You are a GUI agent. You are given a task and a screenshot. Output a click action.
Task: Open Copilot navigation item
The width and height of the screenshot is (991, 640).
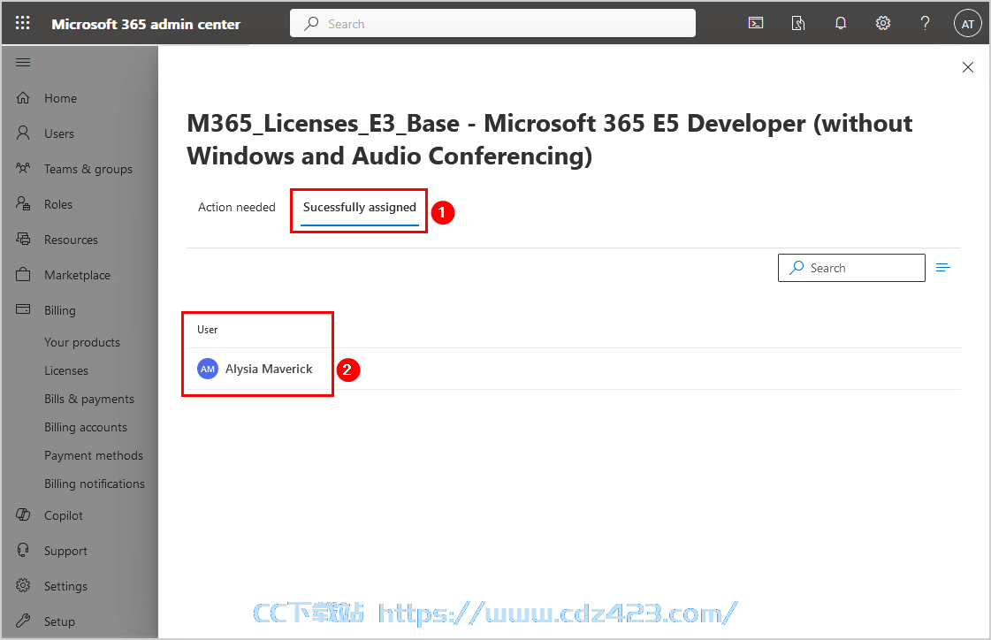[63, 515]
